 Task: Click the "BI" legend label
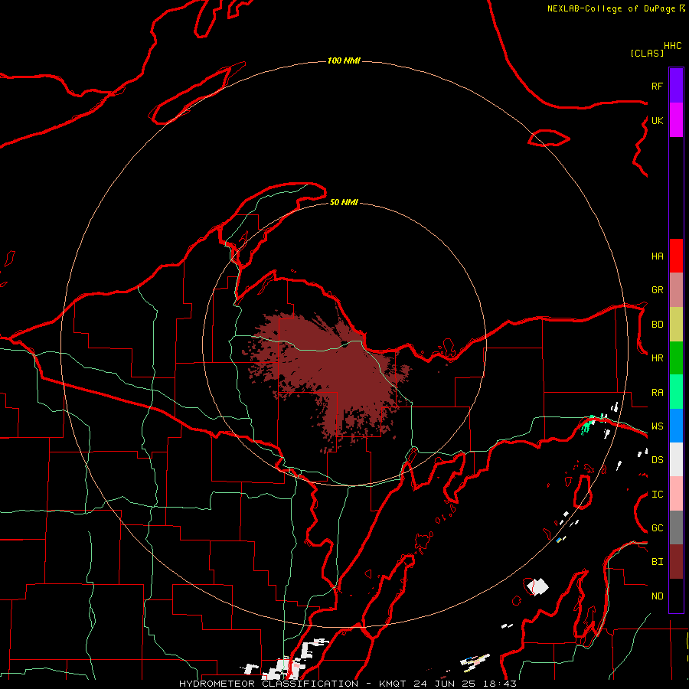pyautogui.click(x=657, y=562)
